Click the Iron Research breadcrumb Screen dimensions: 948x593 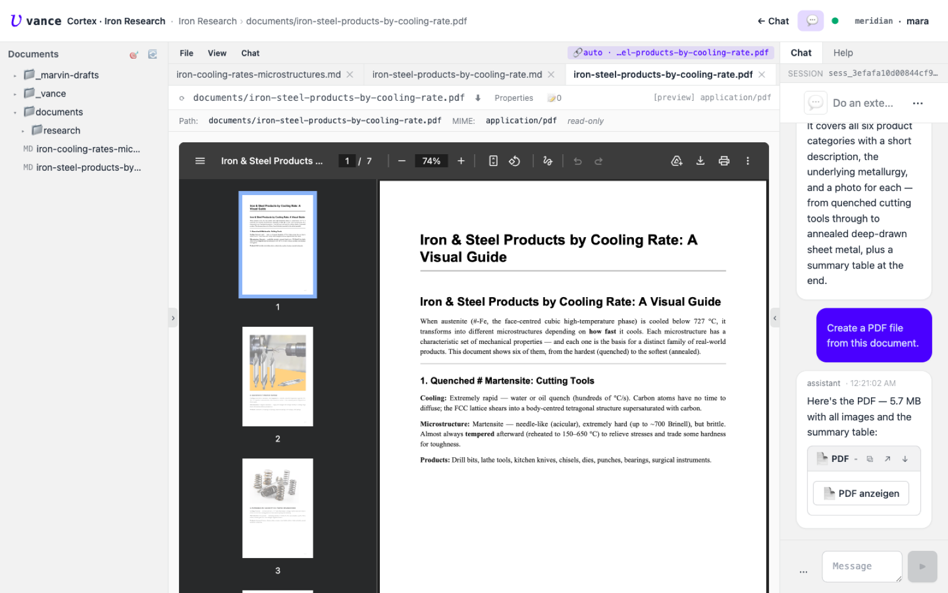pos(207,21)
